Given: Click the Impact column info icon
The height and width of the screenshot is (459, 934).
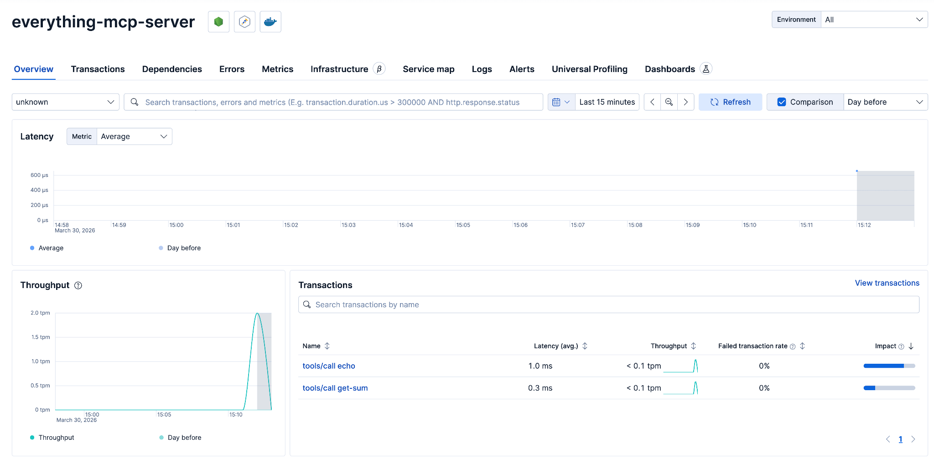Looking at the screenshot, I should pos(901,346).
